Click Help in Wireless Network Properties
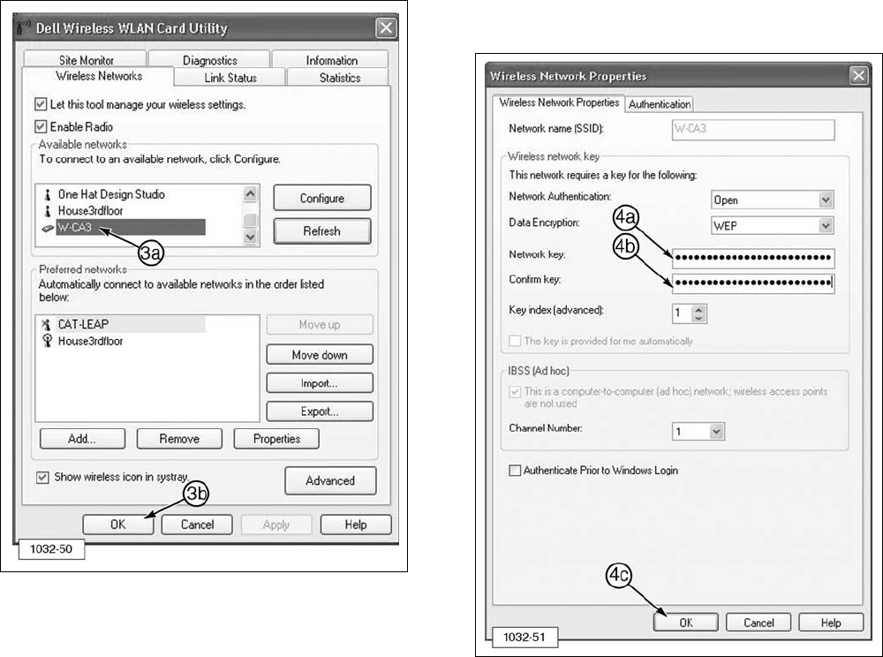Screen dimensions: 883x657 831,623
